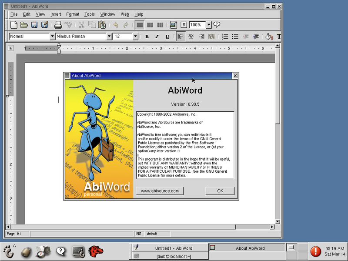Click the greyed-out indent icon with red arrow
348x261 pixels.
pyautogui.click(x=245, y=37)
